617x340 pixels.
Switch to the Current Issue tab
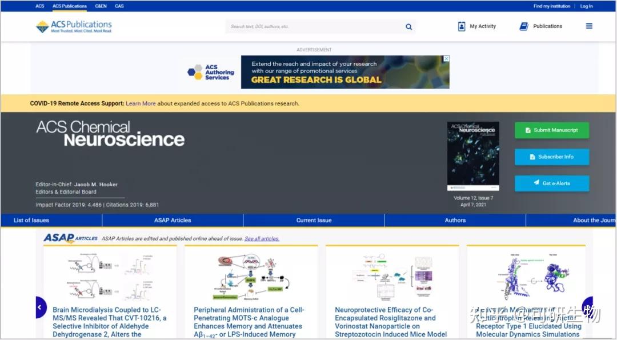coord(314,220)
